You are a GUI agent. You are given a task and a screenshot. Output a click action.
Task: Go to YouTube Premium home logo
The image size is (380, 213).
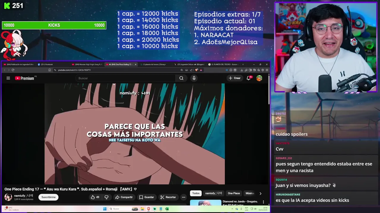(25, 78)
